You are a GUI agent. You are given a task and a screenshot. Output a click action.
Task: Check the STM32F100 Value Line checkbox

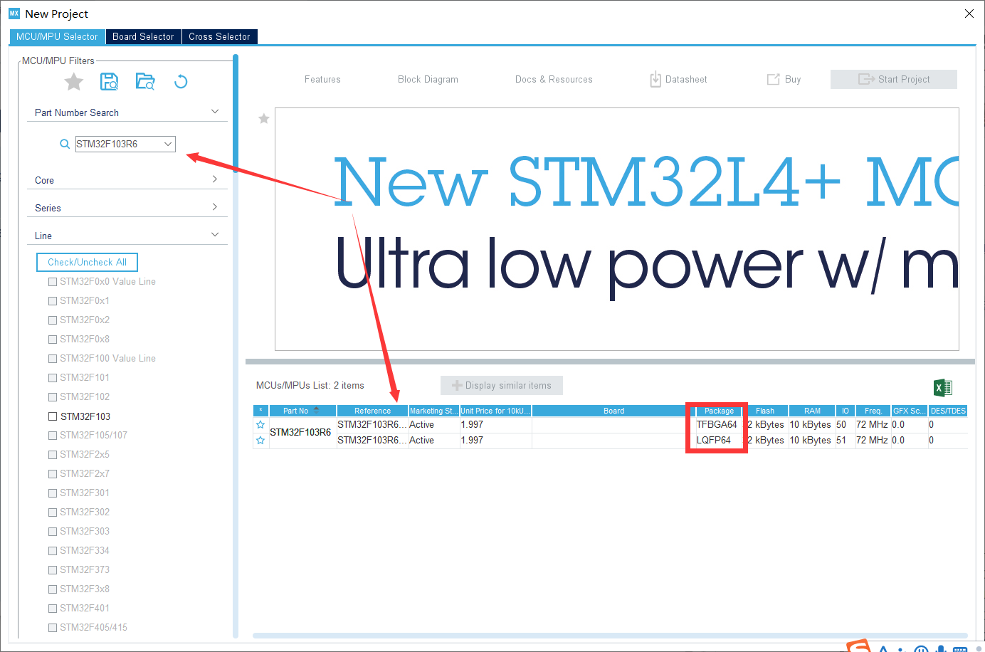(53, 359)
